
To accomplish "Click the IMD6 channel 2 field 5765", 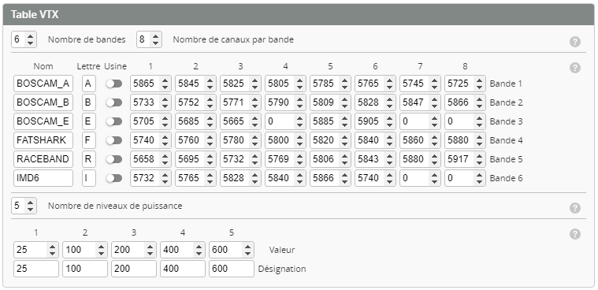I will coord(195,178).
